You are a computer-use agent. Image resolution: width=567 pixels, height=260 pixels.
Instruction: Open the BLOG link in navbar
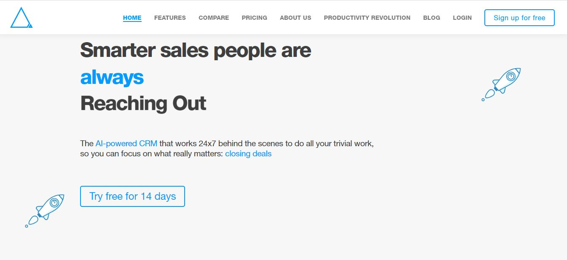tap(432, 18)
